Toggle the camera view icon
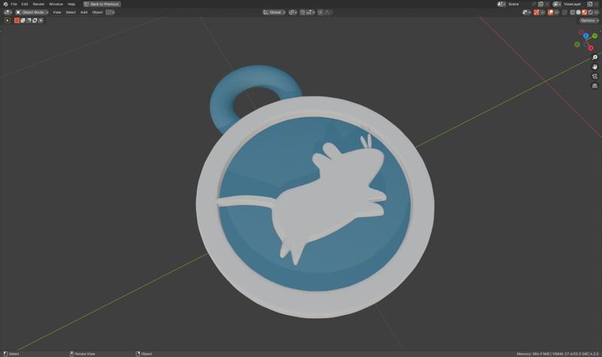Screen dimensions: 602x357 pyautogui.click(x=594, y=77)
